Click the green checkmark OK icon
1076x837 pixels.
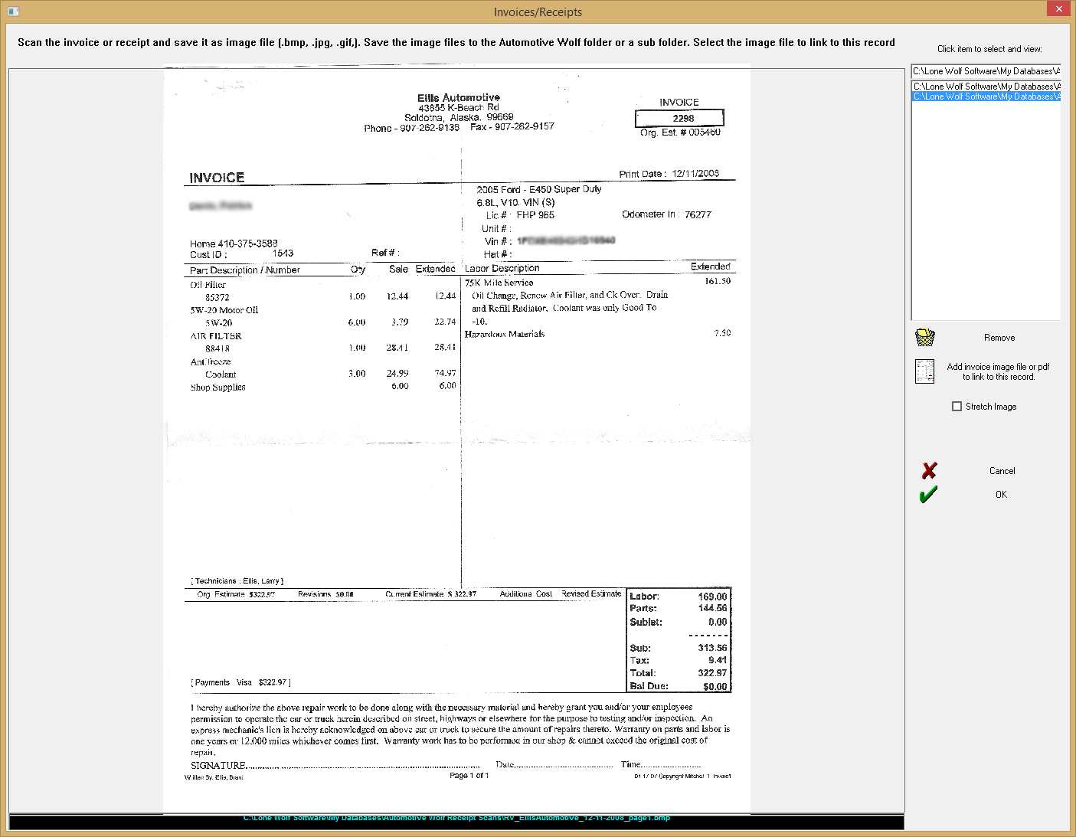pyautogui.click(x=928, y=495)
